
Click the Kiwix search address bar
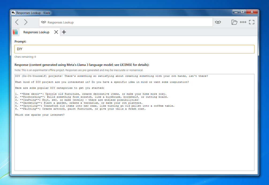[x=126, y=22]
